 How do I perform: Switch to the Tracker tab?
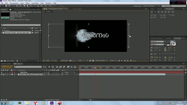click(160, 9)
